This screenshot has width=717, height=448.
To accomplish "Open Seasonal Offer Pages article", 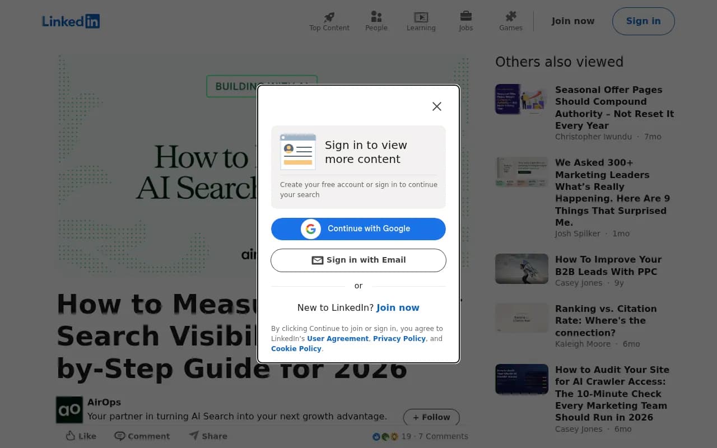I will tap(614, 108).
